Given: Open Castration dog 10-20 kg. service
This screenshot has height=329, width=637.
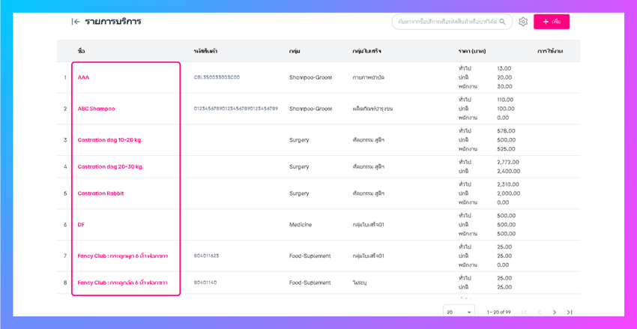Looking at the screenshot, I should (109, 140).
